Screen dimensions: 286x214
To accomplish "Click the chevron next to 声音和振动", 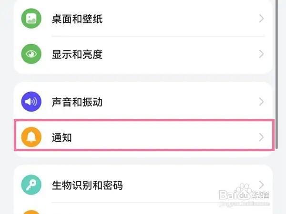I will coord(261,102).
